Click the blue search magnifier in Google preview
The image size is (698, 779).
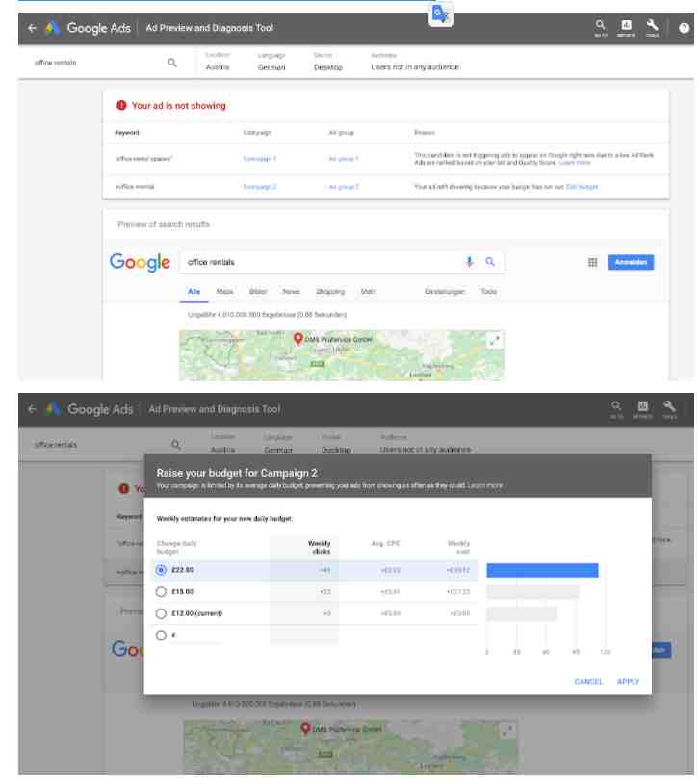490,261
